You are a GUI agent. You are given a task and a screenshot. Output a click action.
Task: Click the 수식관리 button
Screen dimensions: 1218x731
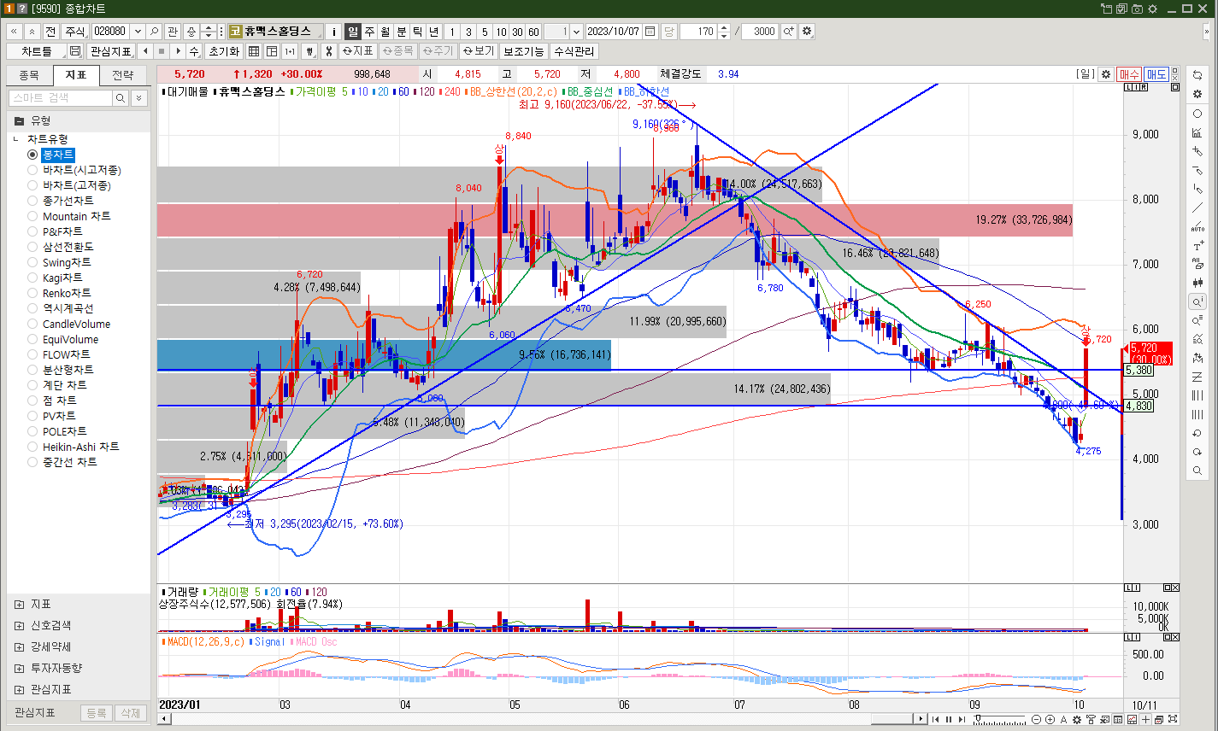(x=574, y=51)
